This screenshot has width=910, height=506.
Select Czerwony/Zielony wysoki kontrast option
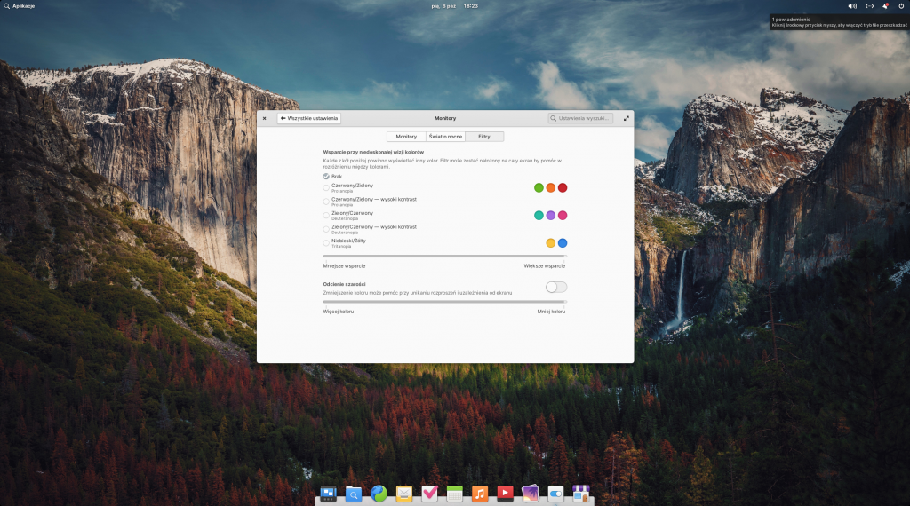tap(370, 202)
